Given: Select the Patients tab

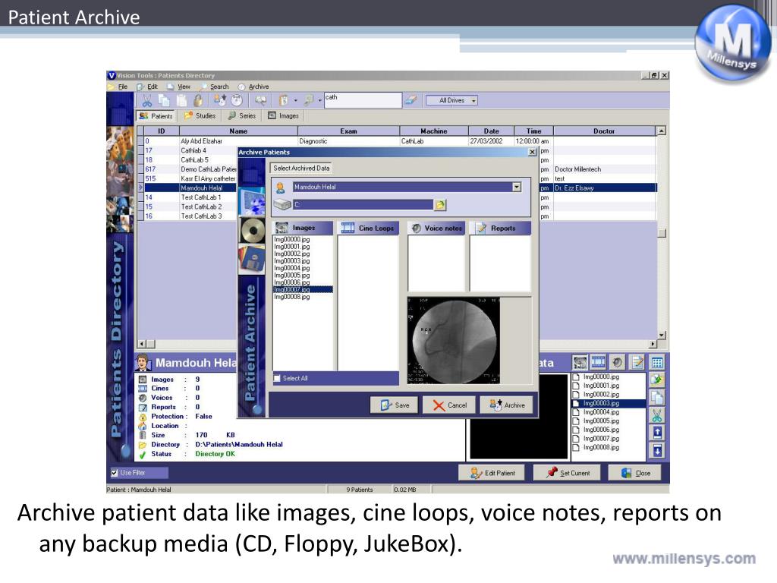Looking at the screenshot, I should [x=156, y=116].
